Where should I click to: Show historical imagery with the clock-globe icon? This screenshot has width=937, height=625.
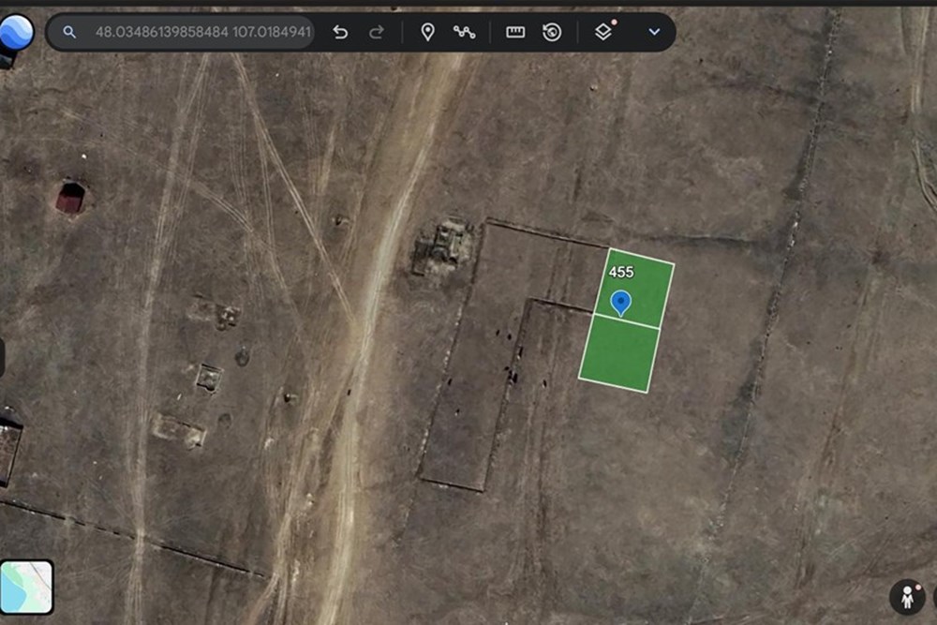552,32
